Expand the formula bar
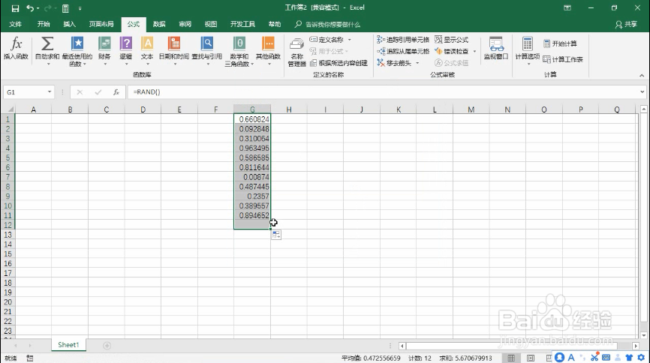 [642, 92]
